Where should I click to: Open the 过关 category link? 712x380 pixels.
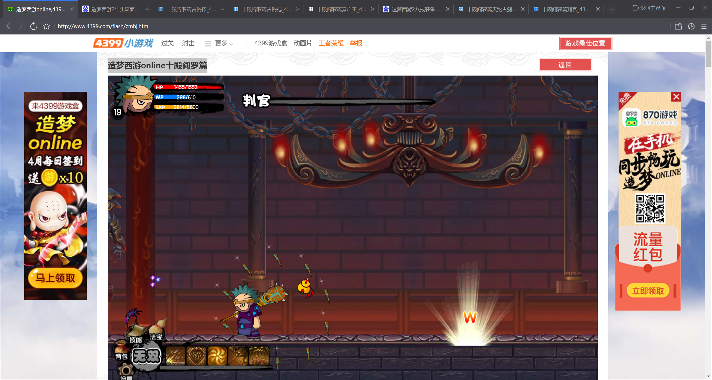point(167,43)
